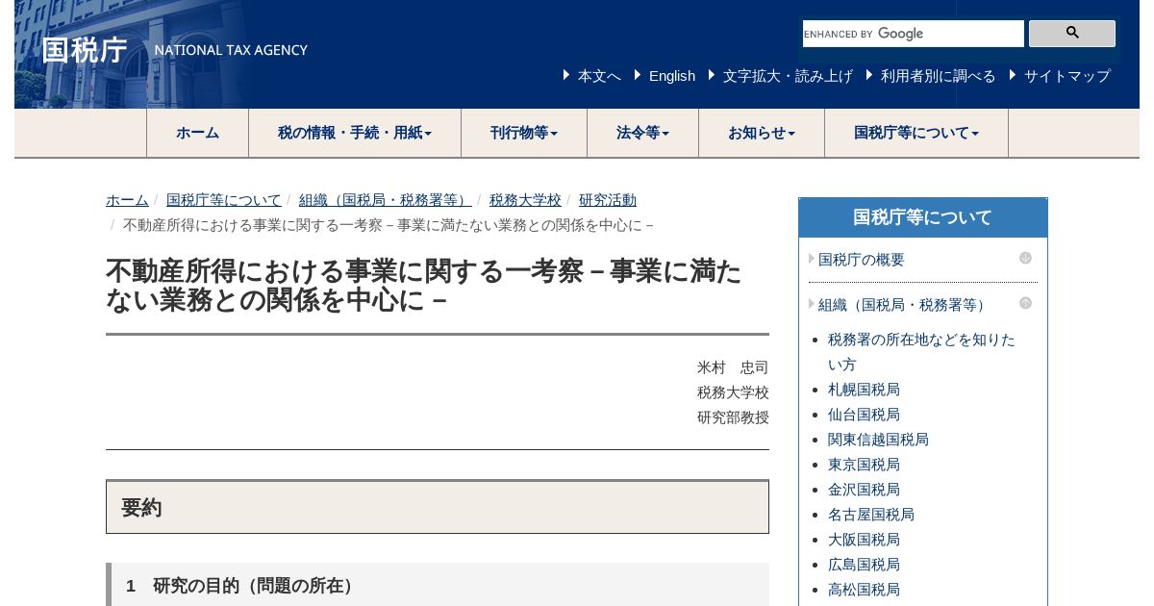Open the 関東信越国税局 link
Image resolution: width=1154 pixels, height=606 pixels.
click(x=878, y=440)
